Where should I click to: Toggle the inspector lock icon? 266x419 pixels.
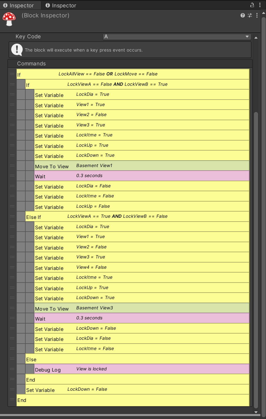pyautogui.click(x=252, y=5)
